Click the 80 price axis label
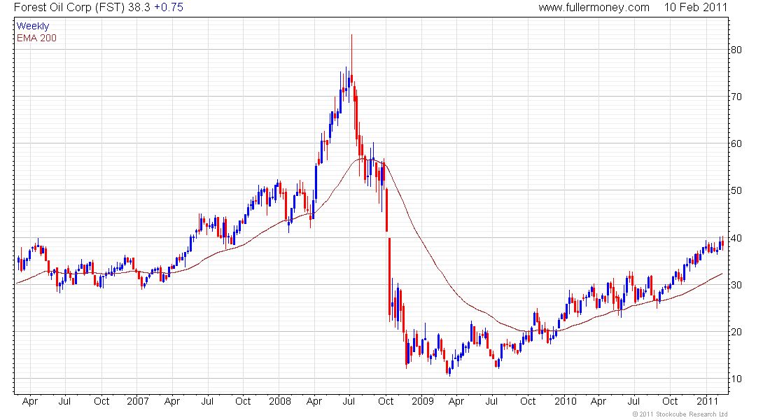 tap(736, 50)
